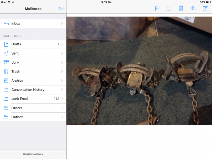Screen dimensions: 212x159
Task: Click the Trash can icon in sidebar
Action: pyautogui.click(x=6, y=72)
